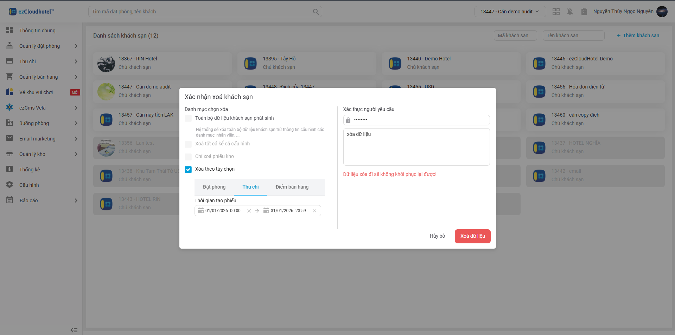Collapse the sidebar with bottom arrow icon

(x=74, y=330)
